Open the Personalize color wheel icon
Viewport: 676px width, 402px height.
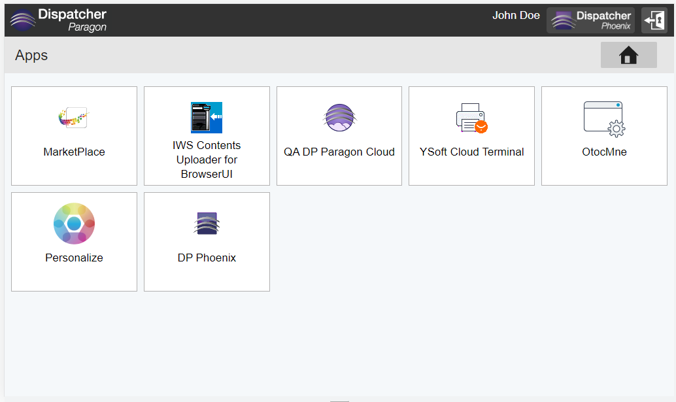pos(74,224)
